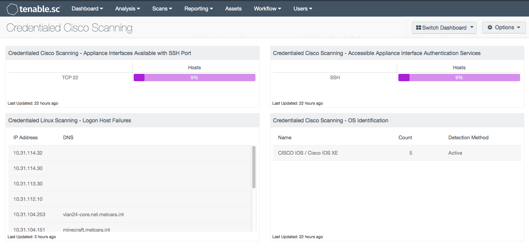Select IP address 10.31.114.32 row
This screenshot has height=252, width=529.
coord(130,153)
